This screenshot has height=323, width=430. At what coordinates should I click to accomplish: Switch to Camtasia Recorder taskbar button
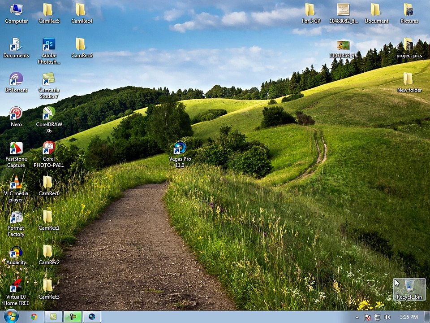(73, 317)
